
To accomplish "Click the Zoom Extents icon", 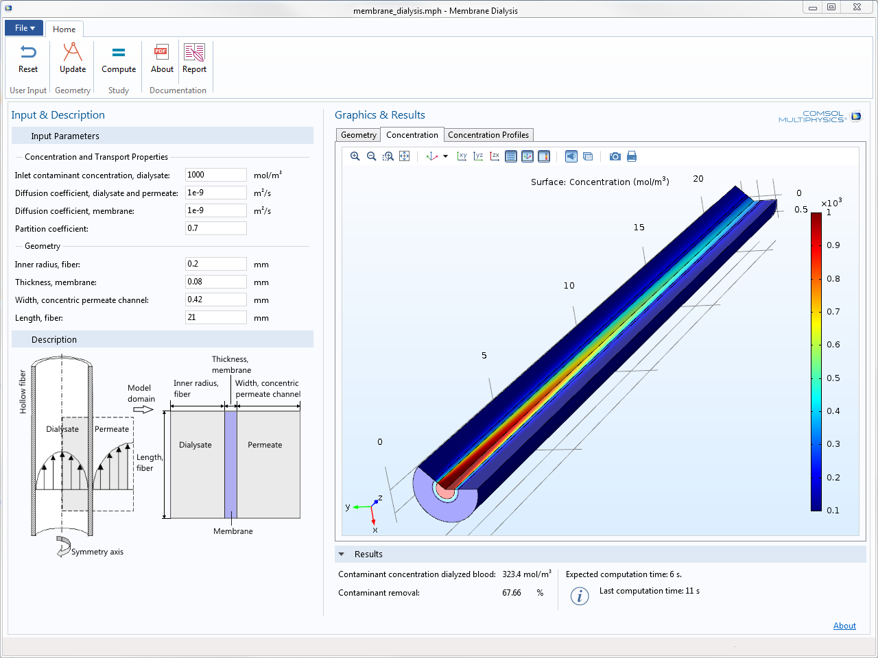I will tap(405, 156).
